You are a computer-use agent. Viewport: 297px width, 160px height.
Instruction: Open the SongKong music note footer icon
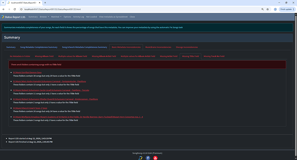point(140,158)
